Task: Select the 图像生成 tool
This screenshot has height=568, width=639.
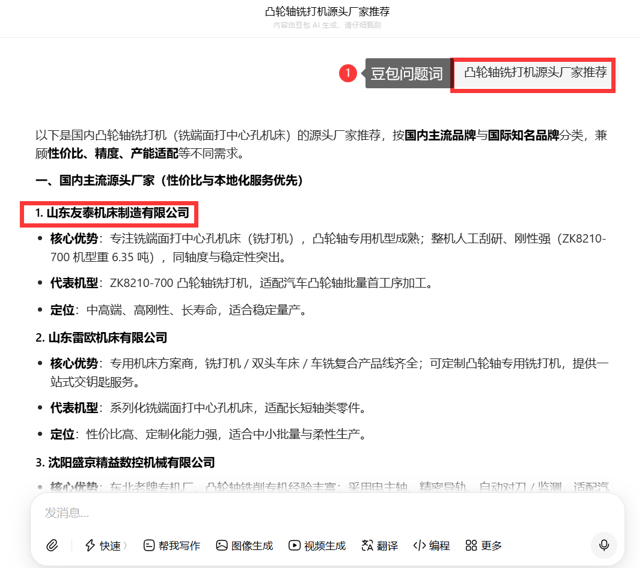Action: pos(245,546)
